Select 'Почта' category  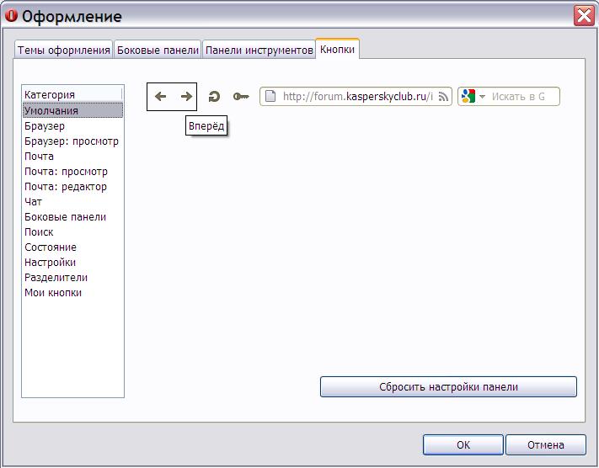(72, 156)
